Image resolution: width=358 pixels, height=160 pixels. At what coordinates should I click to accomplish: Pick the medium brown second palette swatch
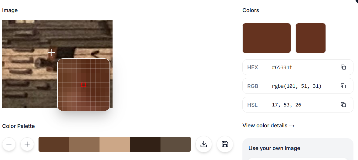[x=84, y=144]
